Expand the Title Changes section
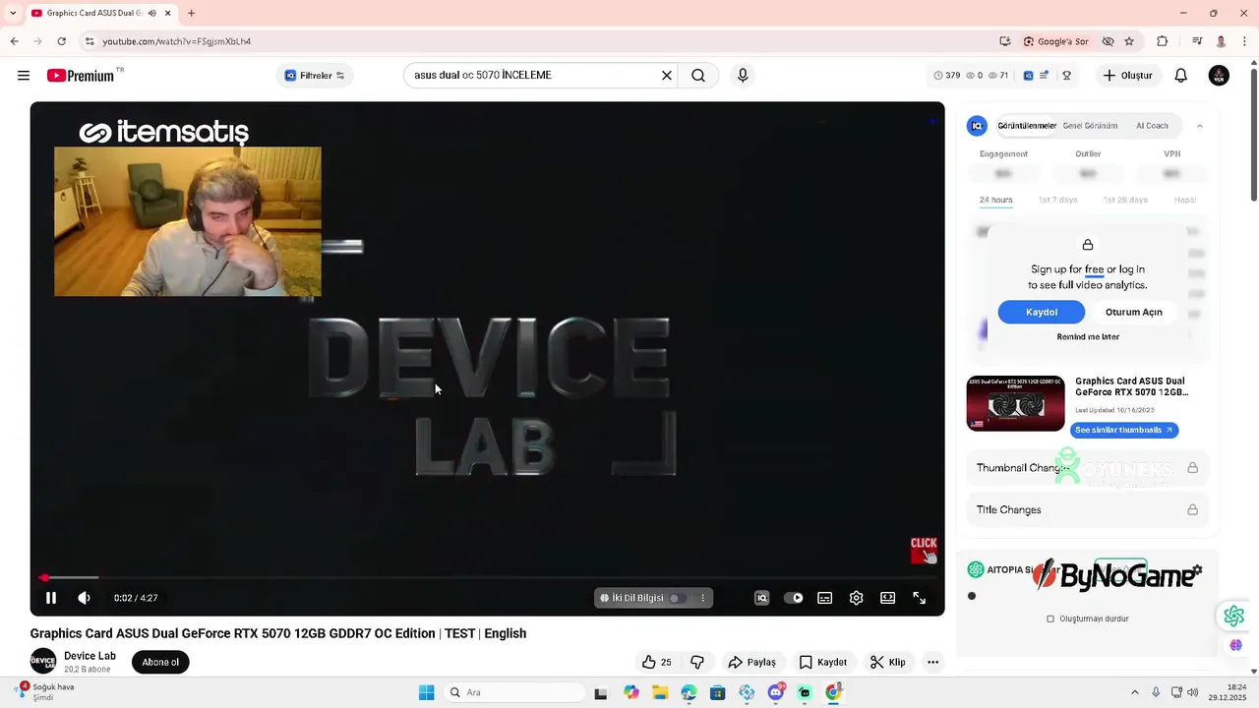1259x708 pixels. point(1087,509)
